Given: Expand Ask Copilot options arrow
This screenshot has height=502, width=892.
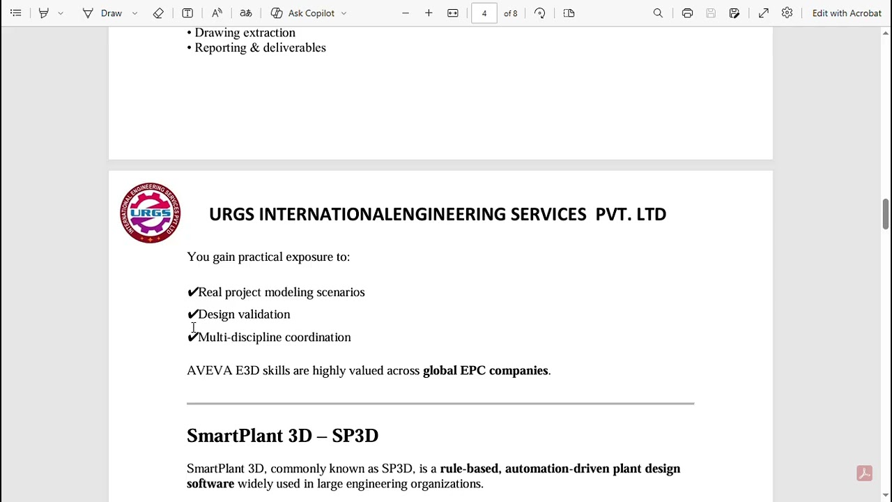Looking at the screenshot, I should click(344, 13).
